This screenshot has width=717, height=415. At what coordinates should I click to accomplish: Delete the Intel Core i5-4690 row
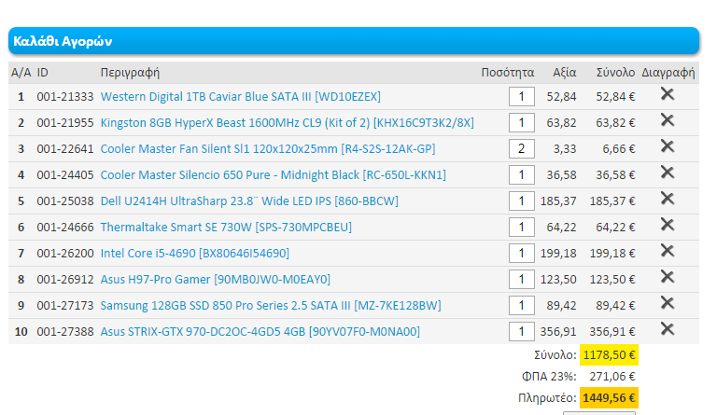coord(668,250)
